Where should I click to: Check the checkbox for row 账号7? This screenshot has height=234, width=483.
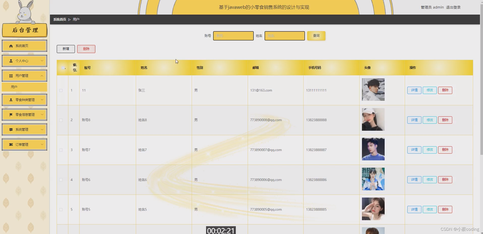pos(61,150)
